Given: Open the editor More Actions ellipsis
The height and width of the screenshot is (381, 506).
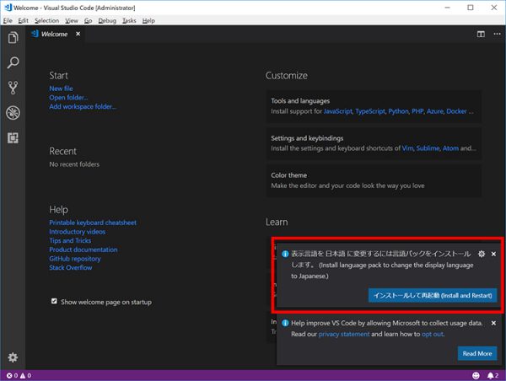Looking at the screenshot, I should point(497,34).
